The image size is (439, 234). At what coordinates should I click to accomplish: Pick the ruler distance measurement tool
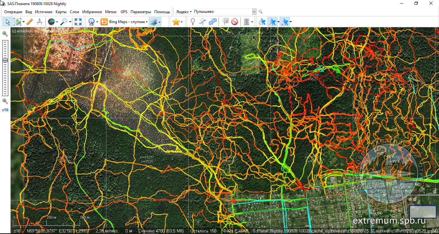pyautogui.click(x=29, y=22)
